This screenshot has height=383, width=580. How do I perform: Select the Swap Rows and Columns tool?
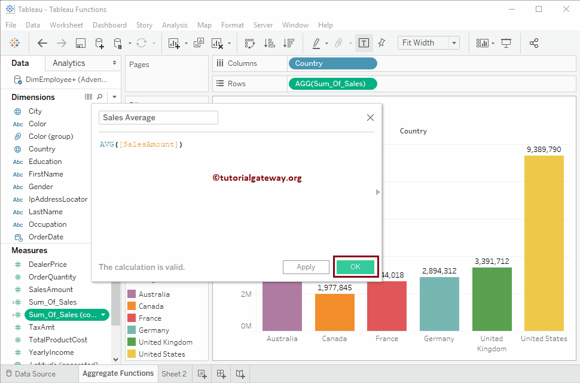pos(250,43)
